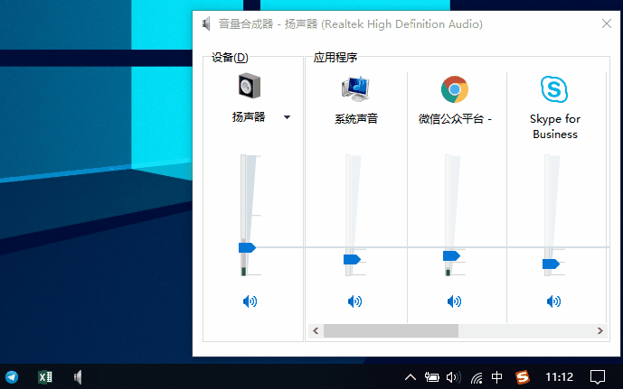Mute the 扬声器 speaker device
This screenshot has height=389, width=623.
250,301
